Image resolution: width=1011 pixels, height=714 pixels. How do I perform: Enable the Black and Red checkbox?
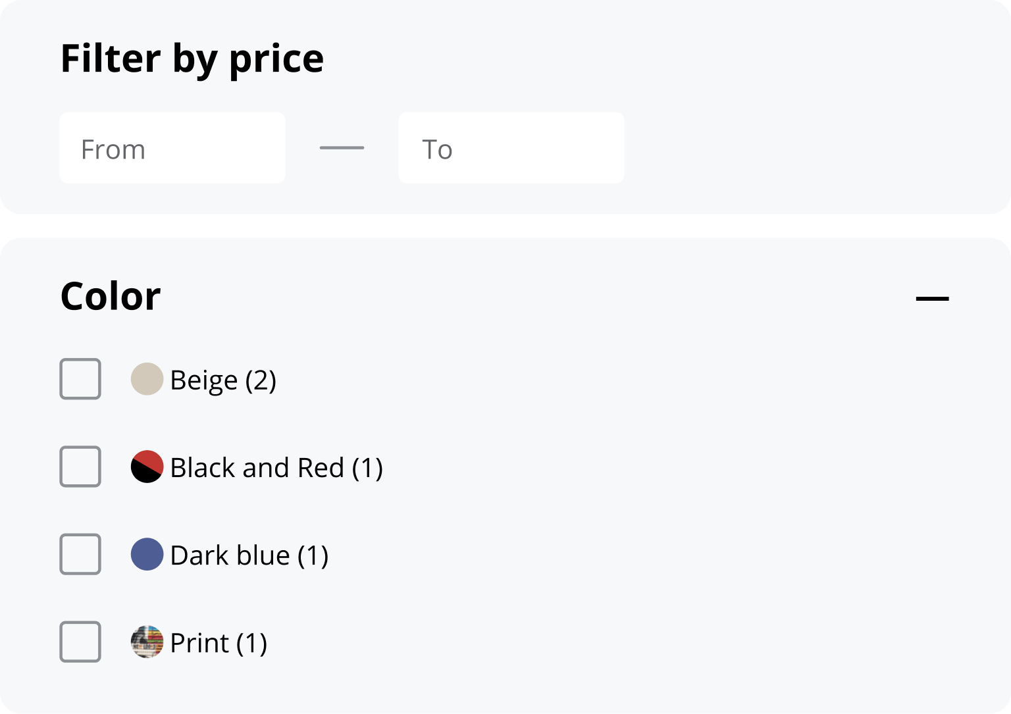tap(80, 467)
